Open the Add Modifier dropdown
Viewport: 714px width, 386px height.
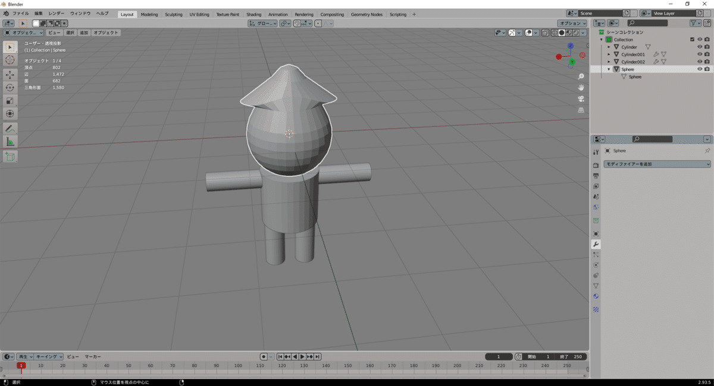657,163
